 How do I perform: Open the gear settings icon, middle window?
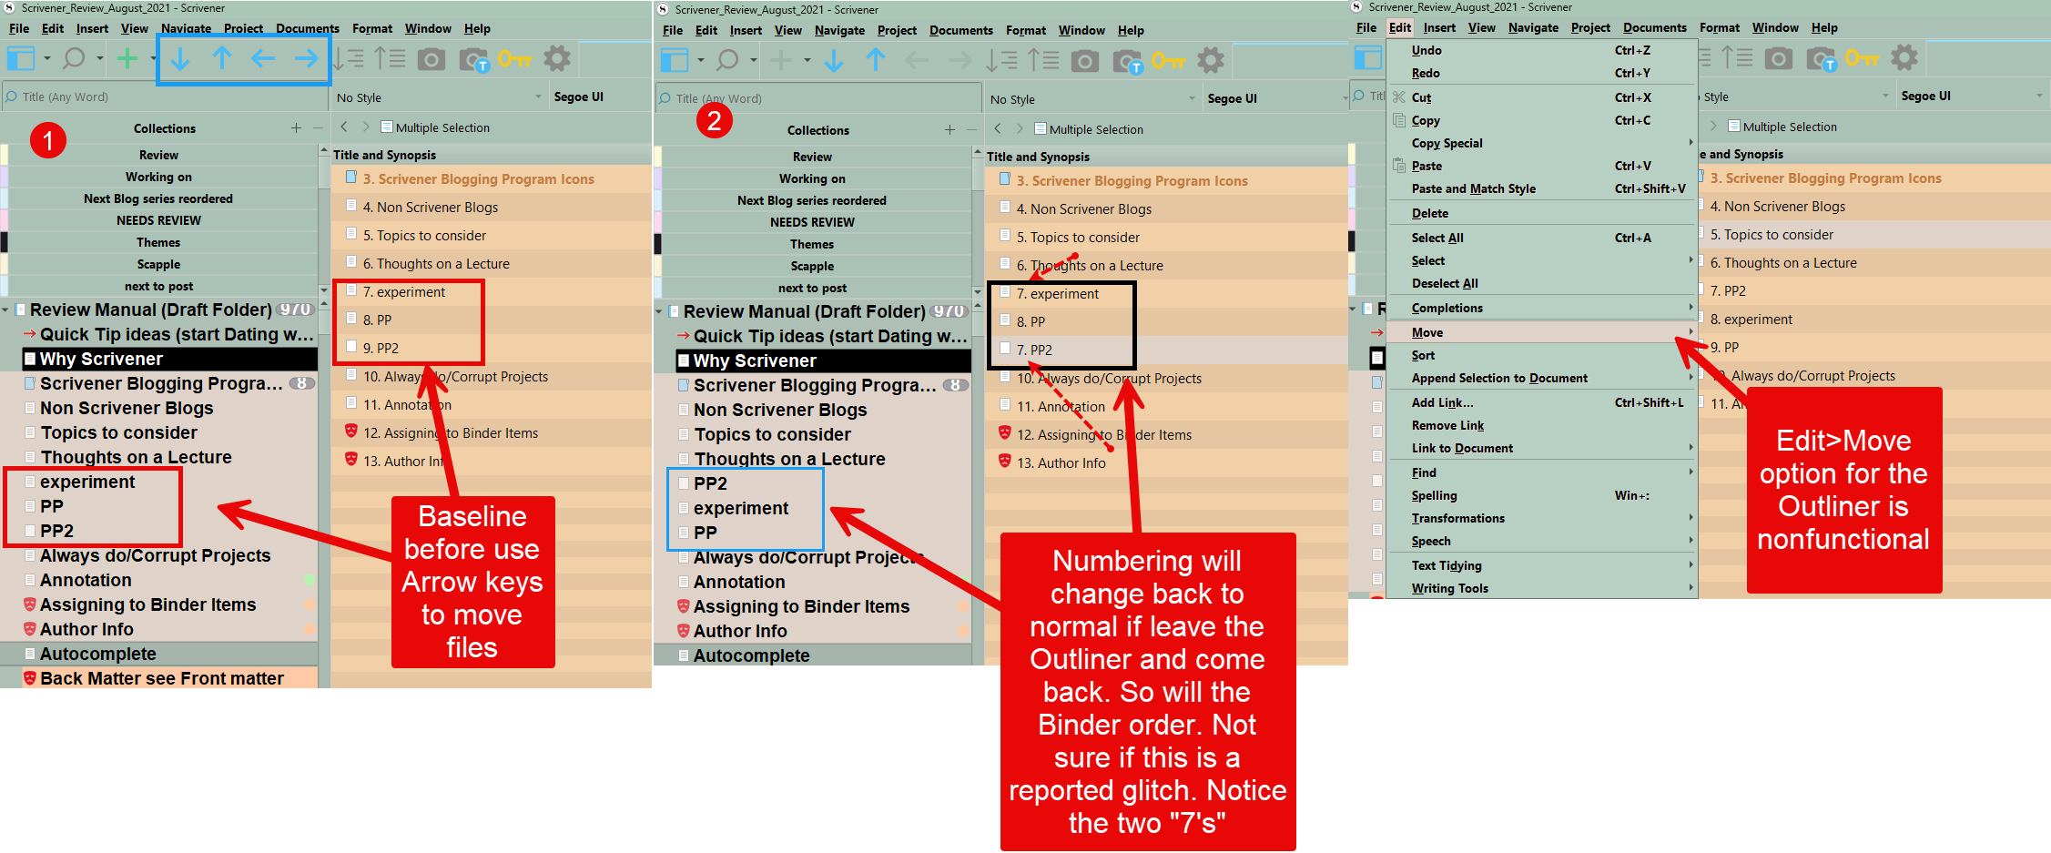[1211, 61]
